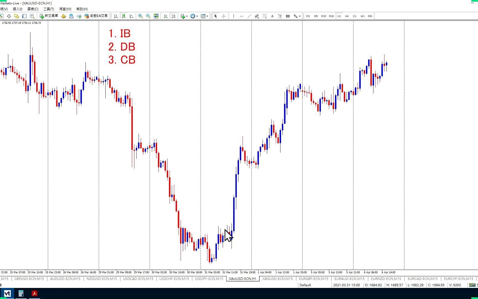478x299 pixels.
Task: Switch to USDJPY-ECN,M15 chart tab
Action: tap(209, 279)
